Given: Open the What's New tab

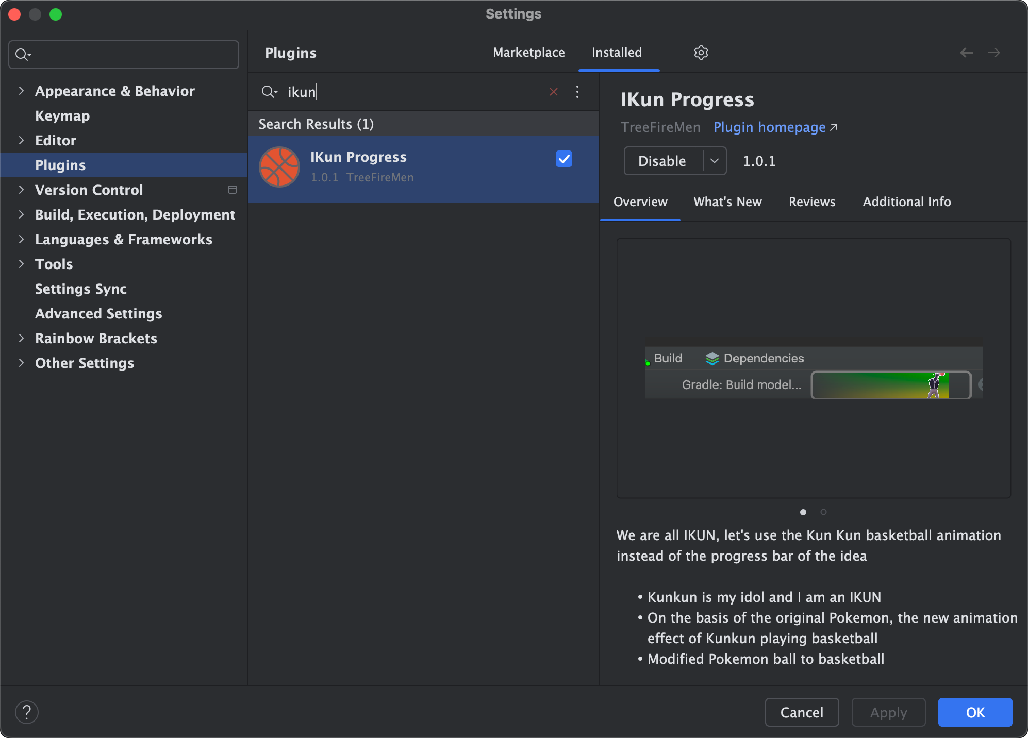Looking at the screenshot, I should click(727, 202).
